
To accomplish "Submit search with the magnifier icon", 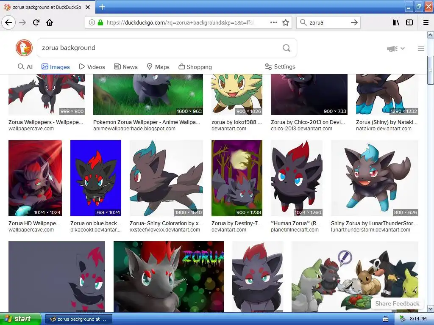I will click(287, 48).
